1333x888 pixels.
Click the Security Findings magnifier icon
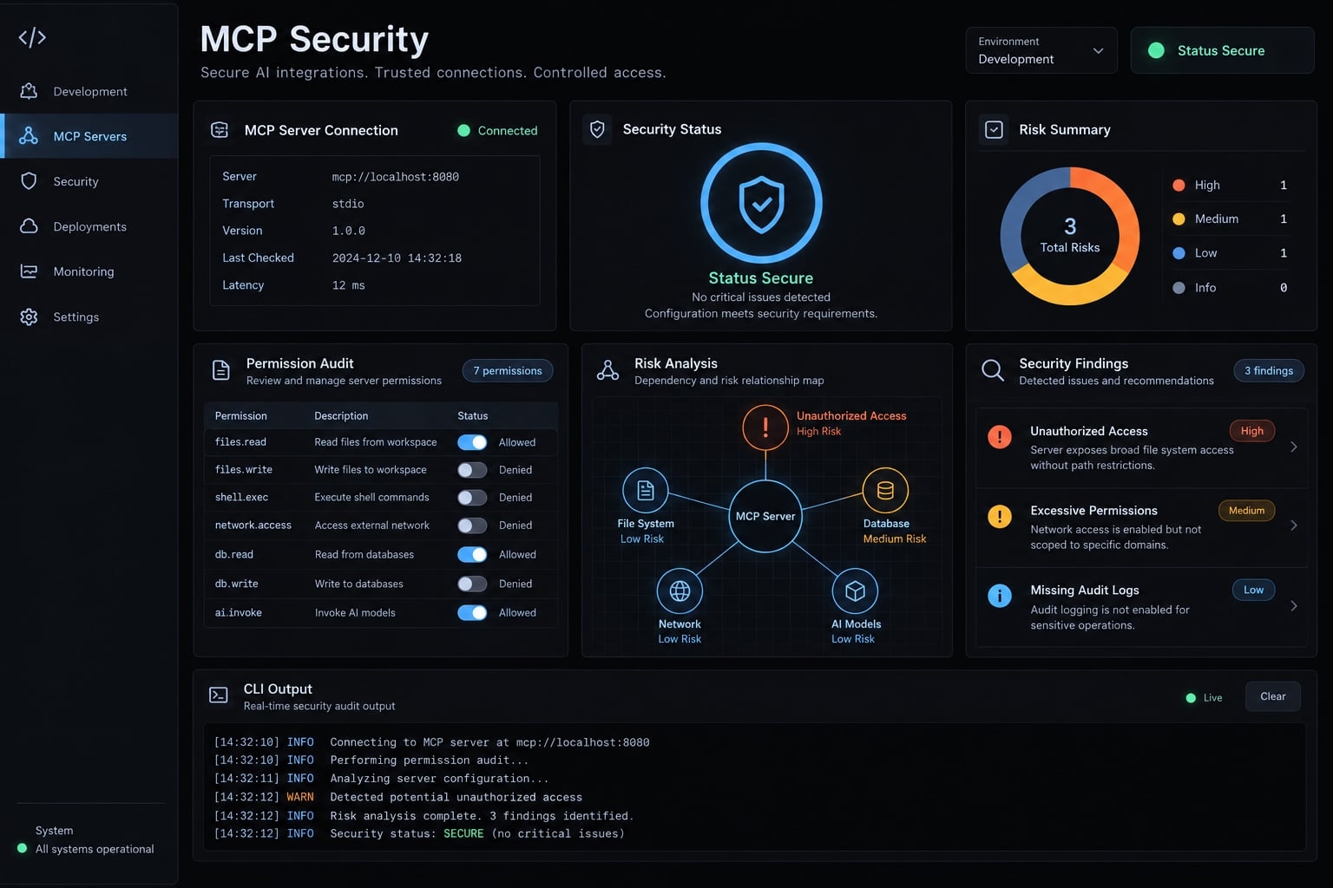click(x=993, y=370)
